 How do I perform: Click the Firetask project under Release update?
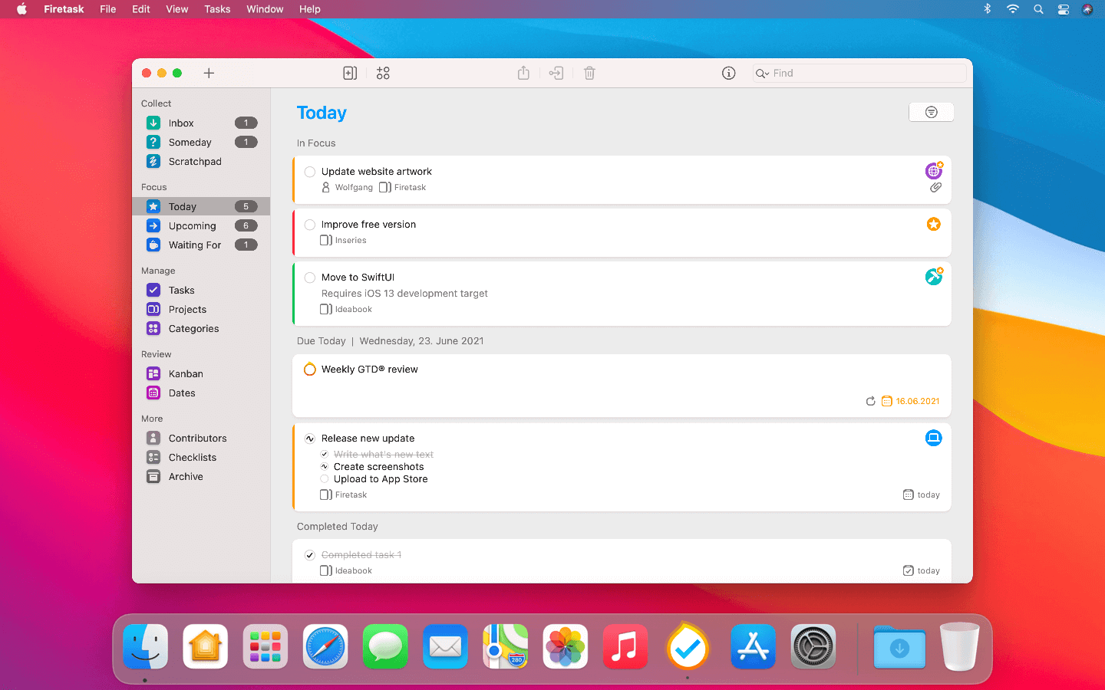tap(351, 495)
